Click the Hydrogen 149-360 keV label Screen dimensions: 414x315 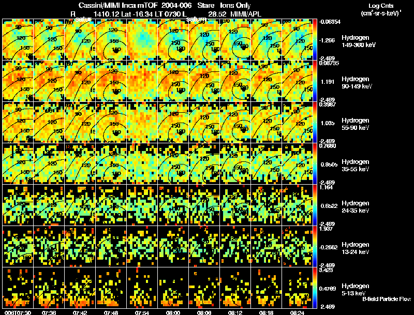(x=359, y=41)
